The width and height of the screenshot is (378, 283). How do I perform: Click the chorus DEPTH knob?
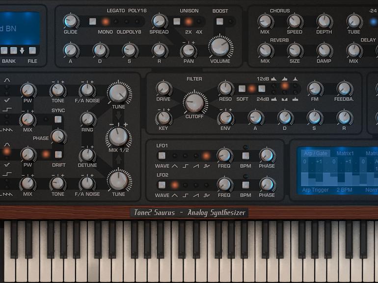[324, 21]
